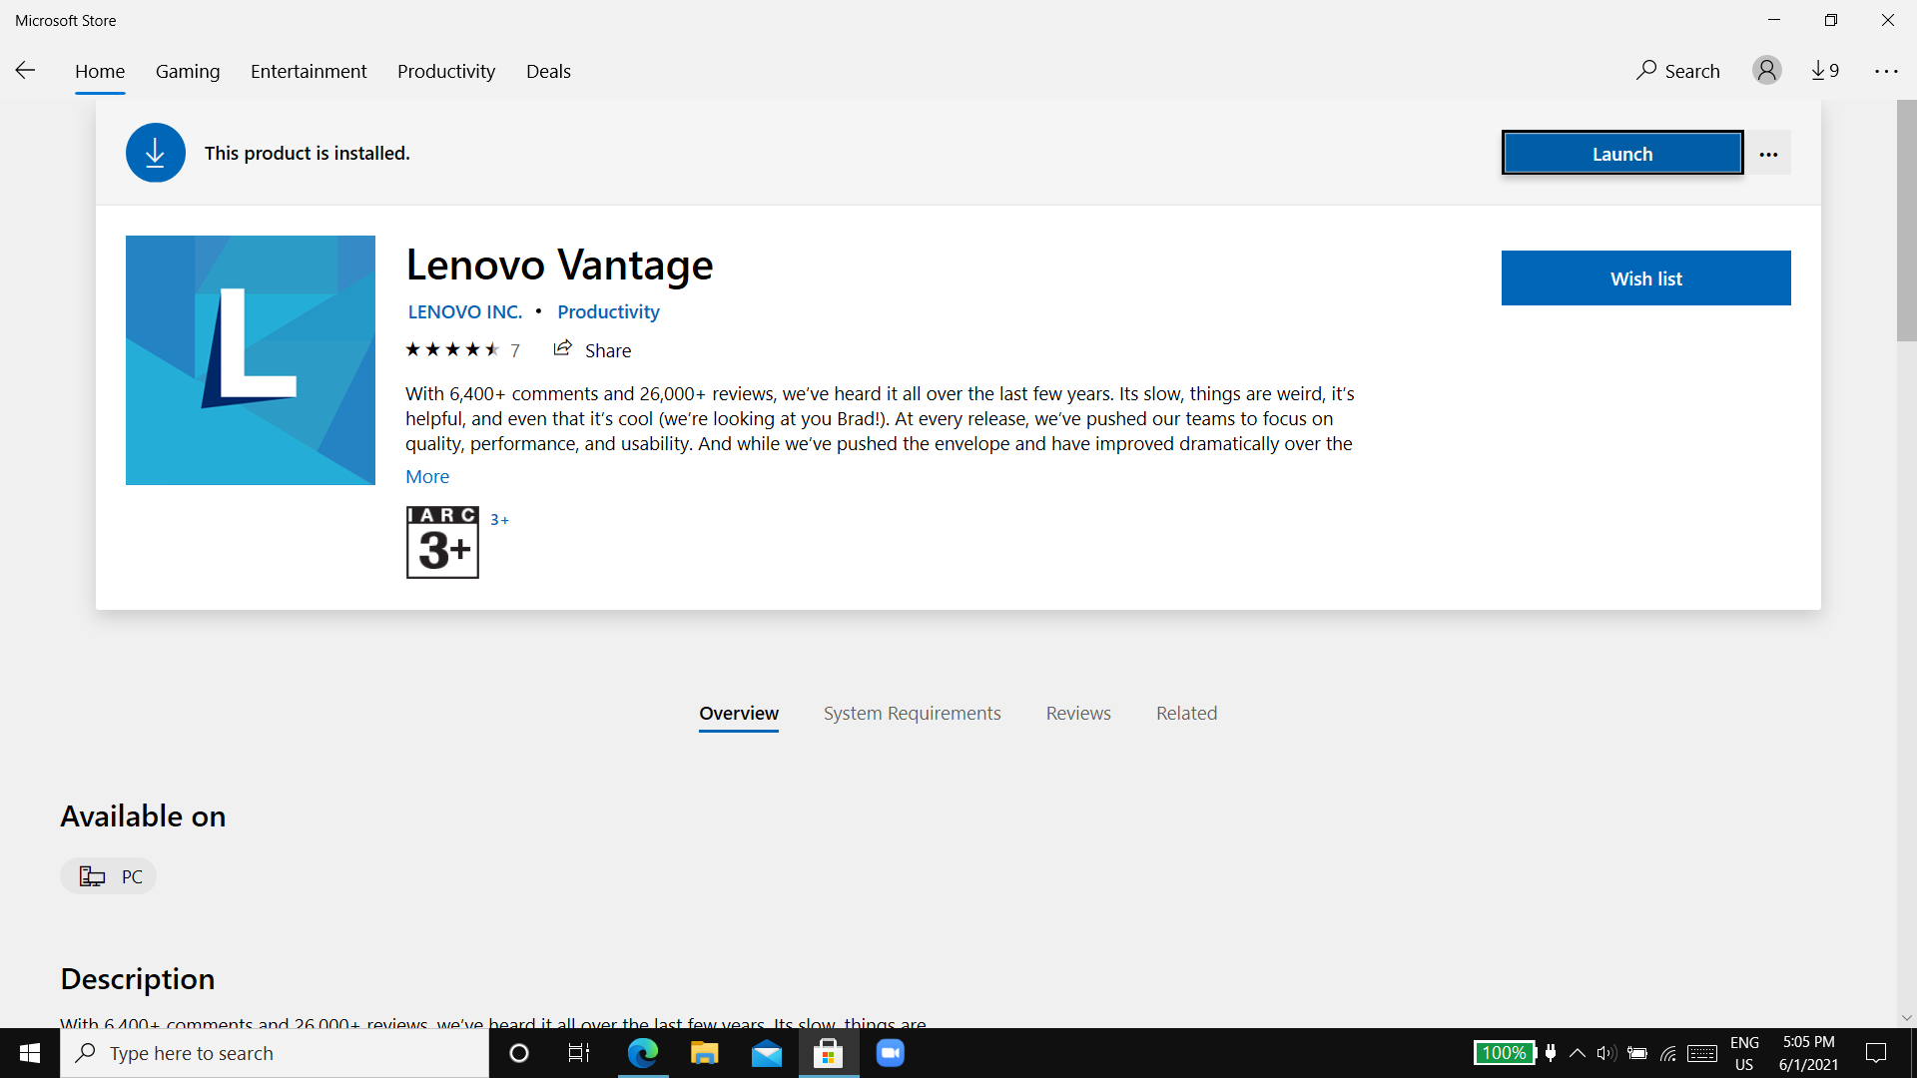Expand description with More link

click(x=427, y=476)
